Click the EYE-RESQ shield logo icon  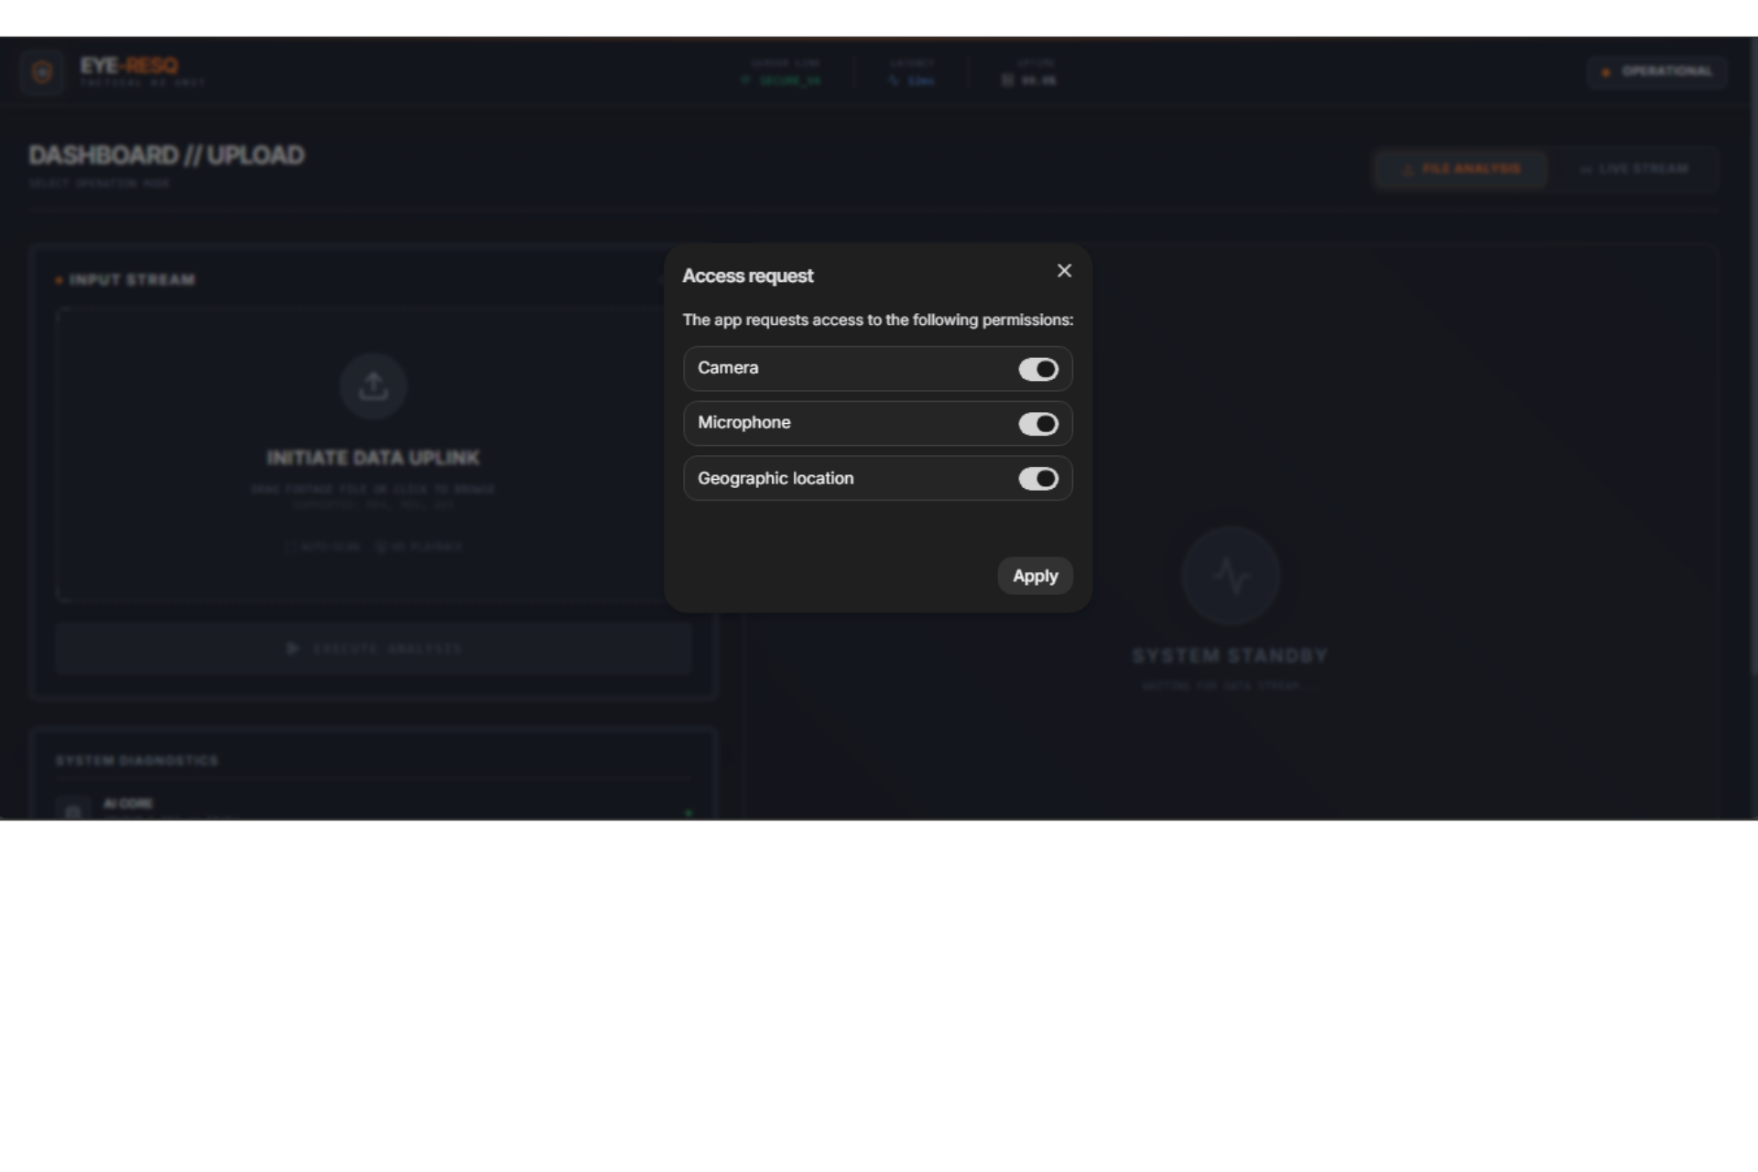tap(42, 71)
